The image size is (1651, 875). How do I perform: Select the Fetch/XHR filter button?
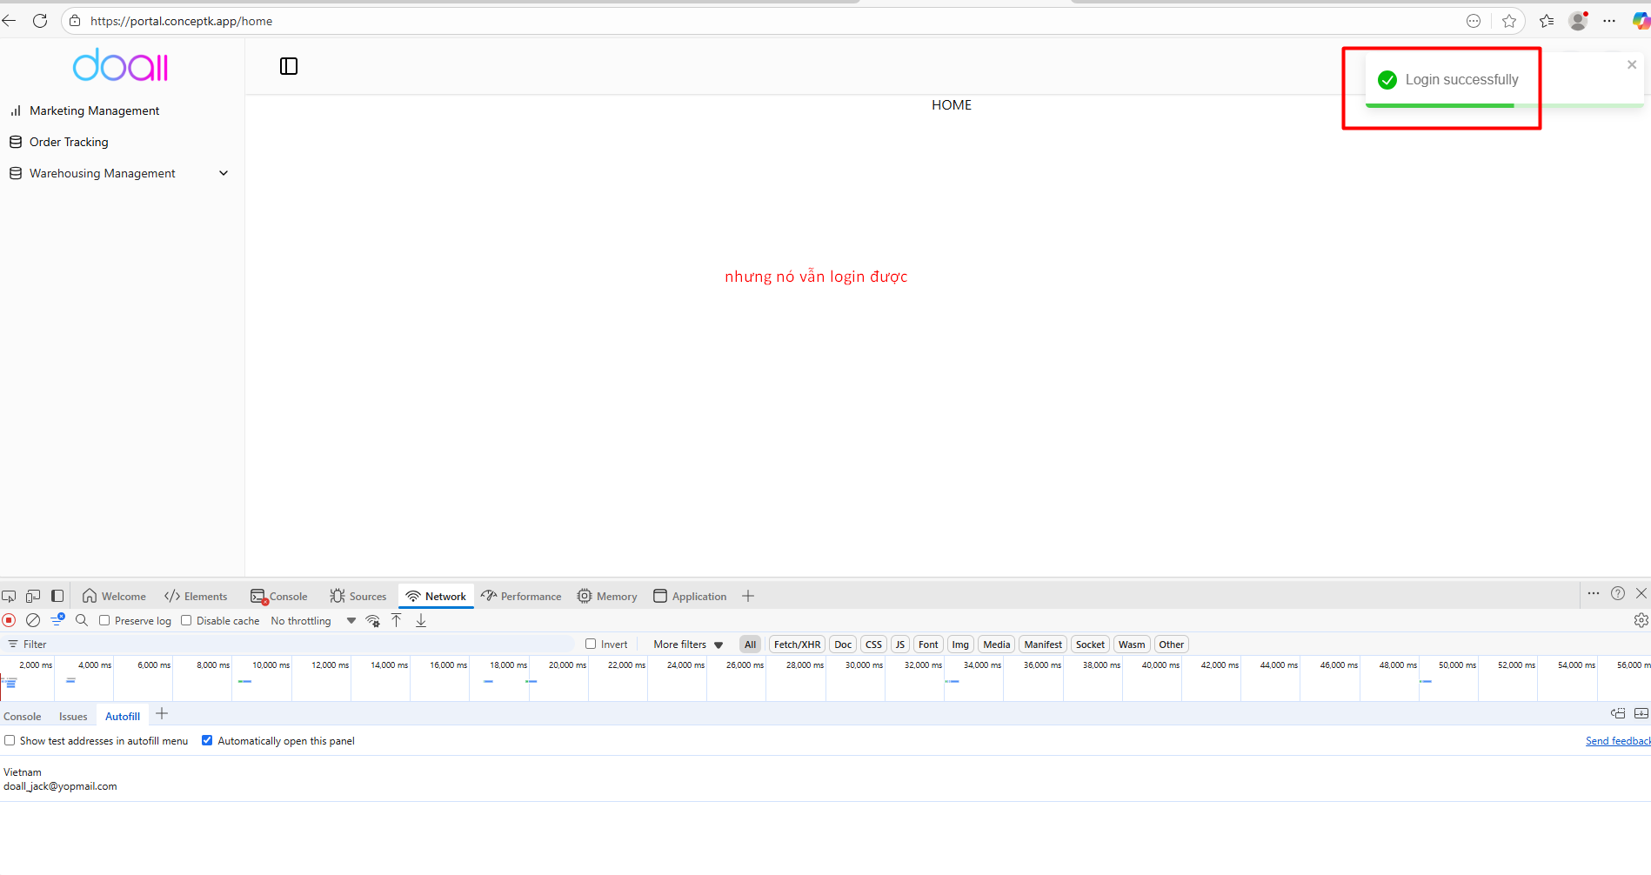click(797, 645)
